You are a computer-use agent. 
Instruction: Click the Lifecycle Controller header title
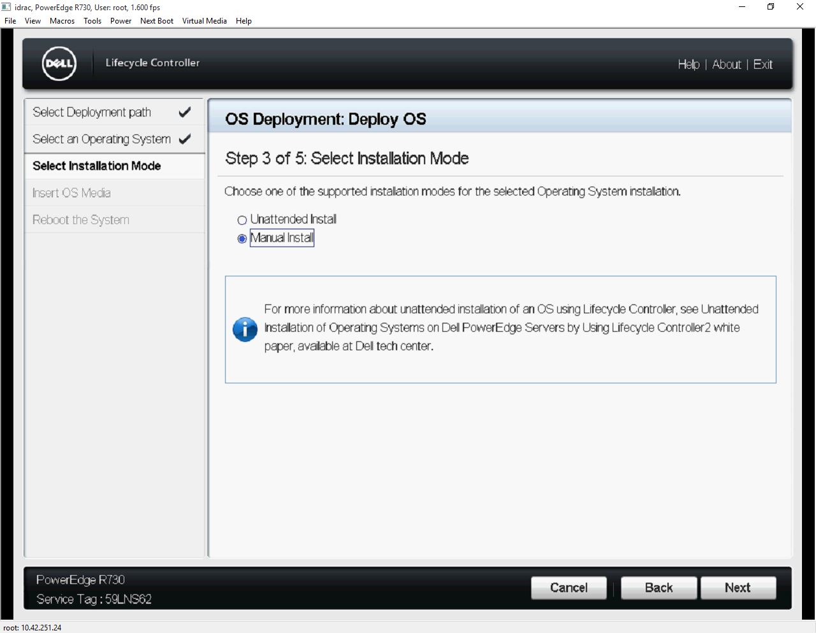(152, 62)
